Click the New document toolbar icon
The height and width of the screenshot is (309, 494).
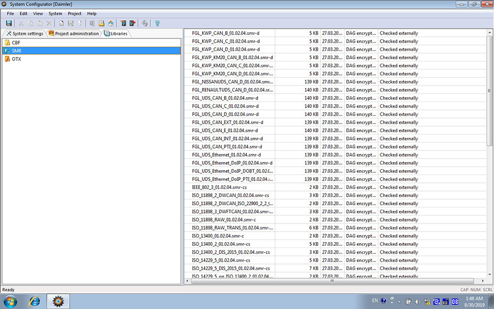(x=61, y=24)
